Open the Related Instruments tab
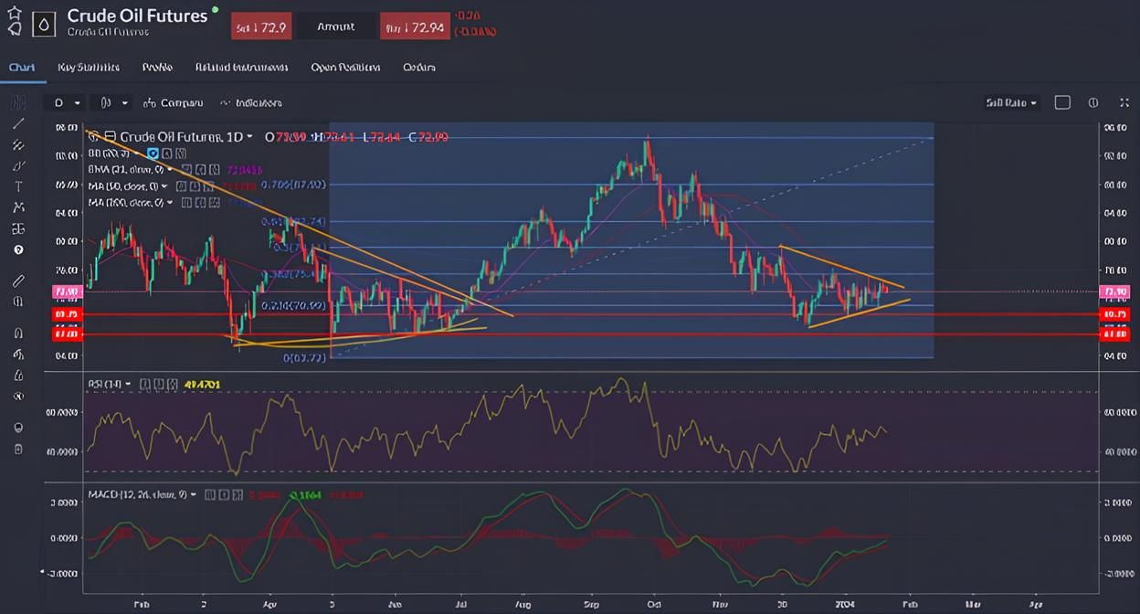Image resolution: width=1140 pixels, height=614 pixels. [239, 67]
